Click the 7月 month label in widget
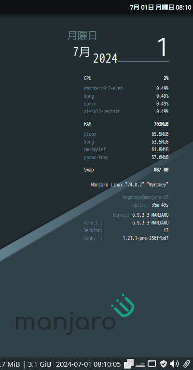Viewport: 193px width, 370px height. click(x=81, y=52)
